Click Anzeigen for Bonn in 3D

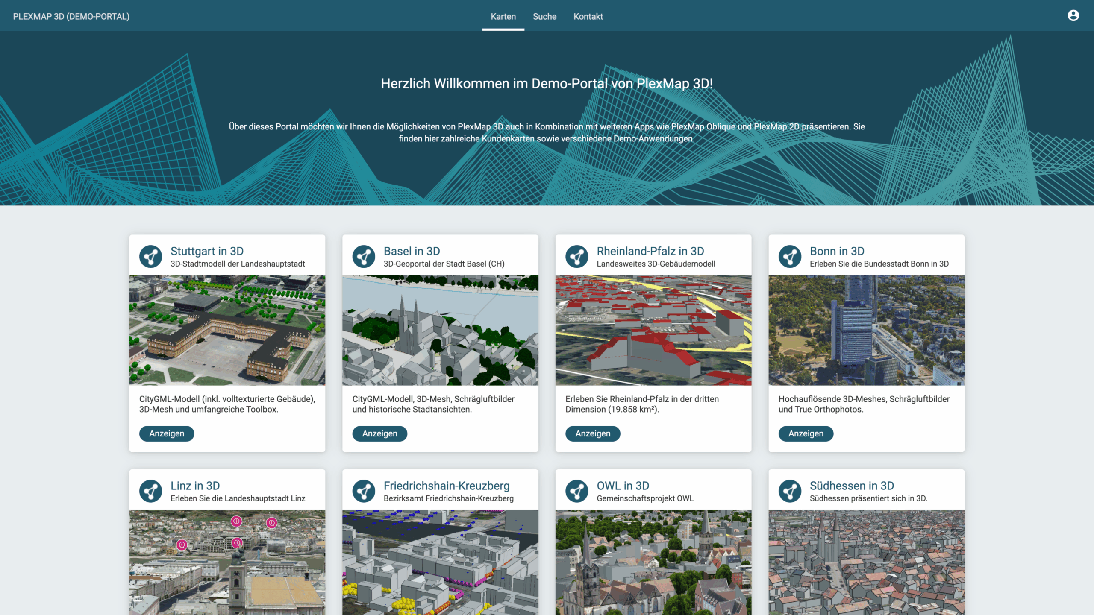click(806, 433)
